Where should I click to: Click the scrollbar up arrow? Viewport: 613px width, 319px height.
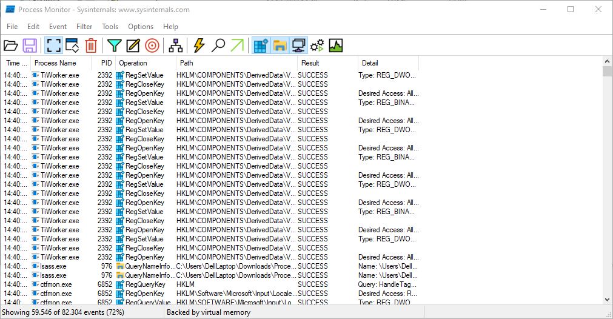coord(607,61)
